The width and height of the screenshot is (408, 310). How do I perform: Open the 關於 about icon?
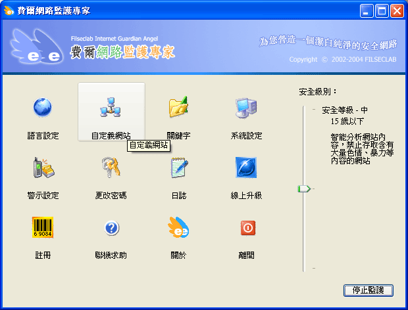pos(178,227)
